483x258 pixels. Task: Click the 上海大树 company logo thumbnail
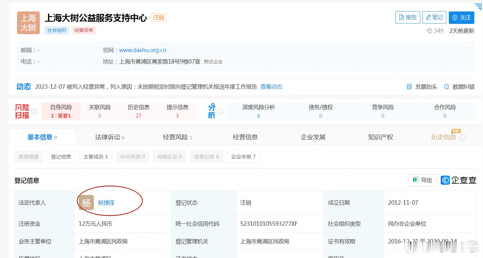point(28,23)
